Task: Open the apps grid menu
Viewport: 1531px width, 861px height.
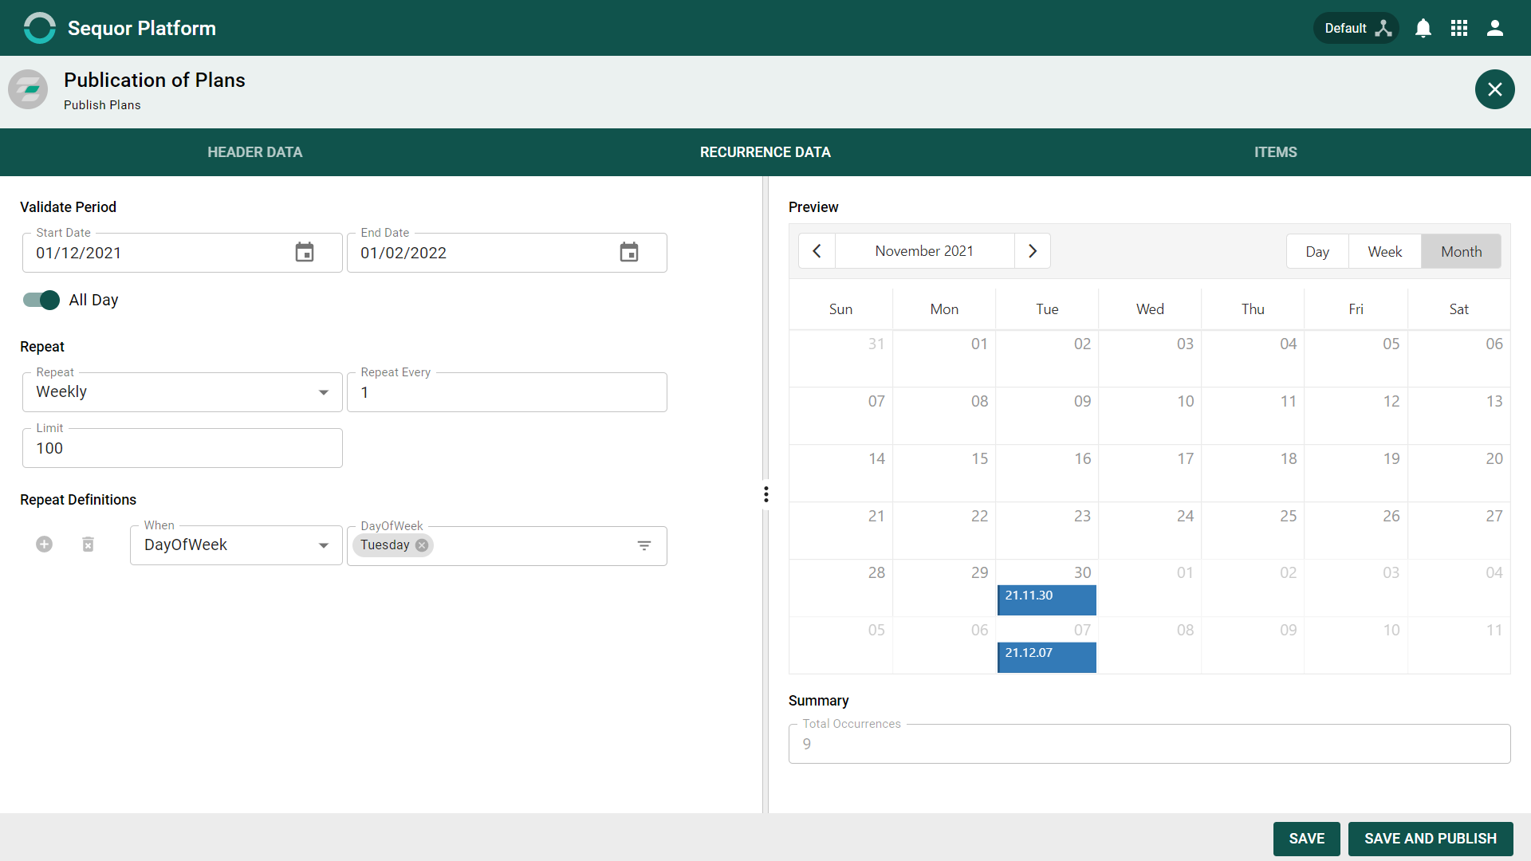Action: (x=1459, y=28)
